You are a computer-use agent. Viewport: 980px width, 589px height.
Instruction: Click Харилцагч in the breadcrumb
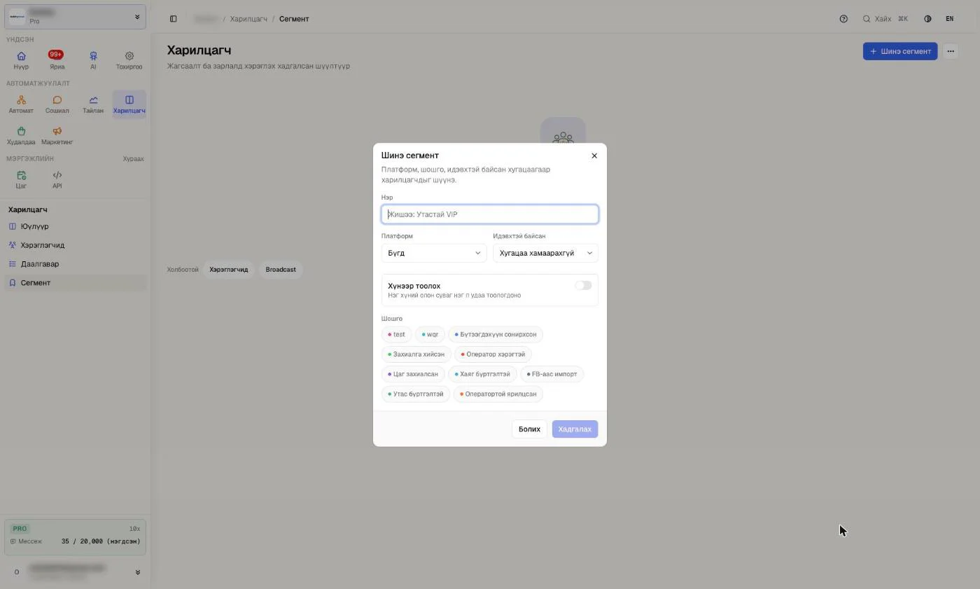pyautogui.click(x=248, y=19)
